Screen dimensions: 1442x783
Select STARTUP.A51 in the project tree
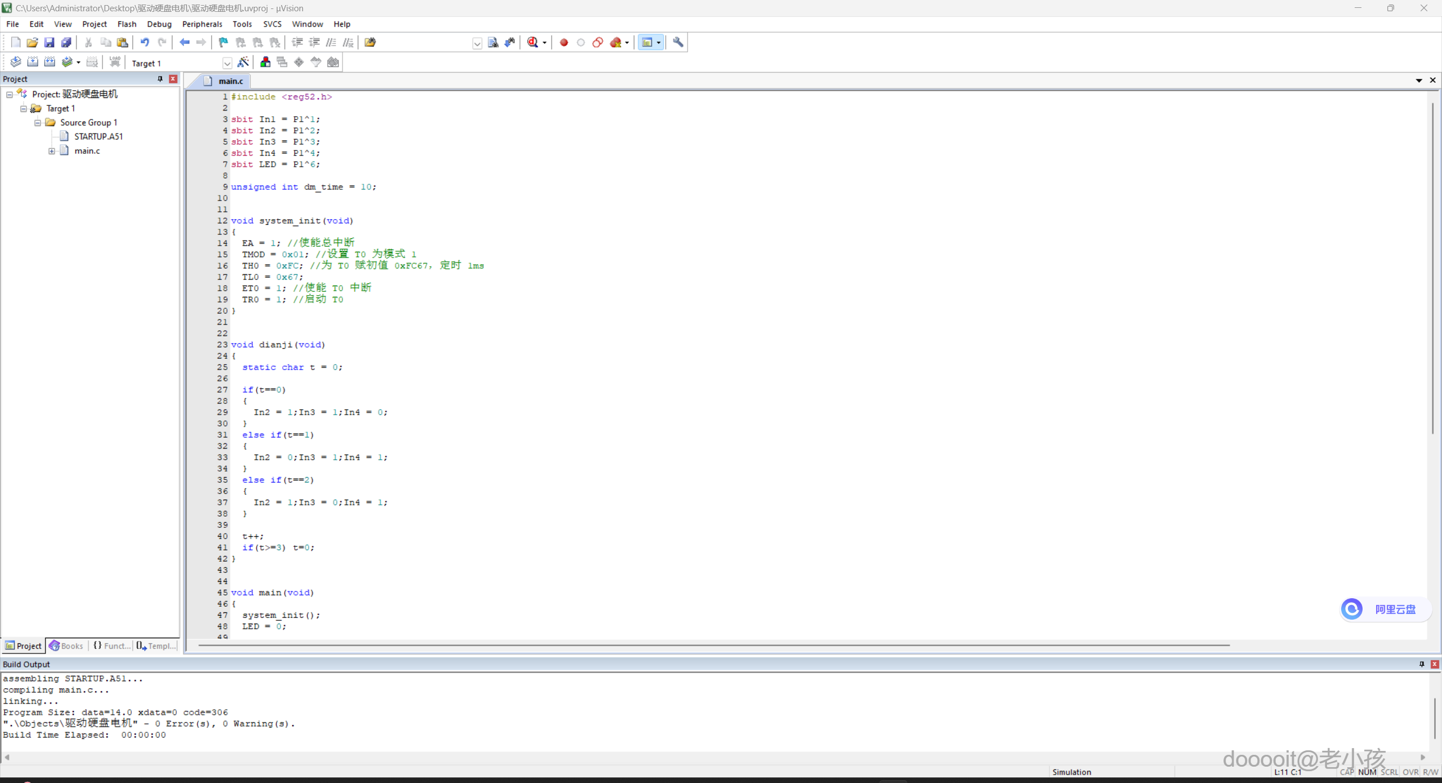(98, 136)
